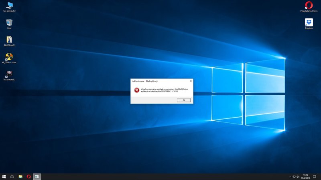Open Task View from the taskbar

point(12,176)
